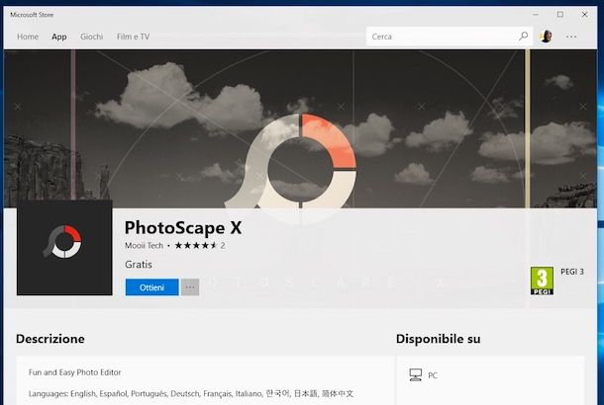The image size is (604, 405).
Task: Open the top-right more options menu
Action: 571,37
